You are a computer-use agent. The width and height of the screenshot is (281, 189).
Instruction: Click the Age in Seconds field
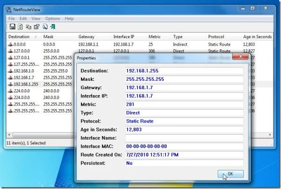(184, 130)
